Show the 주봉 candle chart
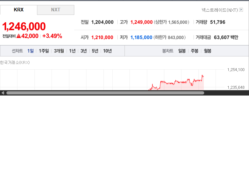 195,51
